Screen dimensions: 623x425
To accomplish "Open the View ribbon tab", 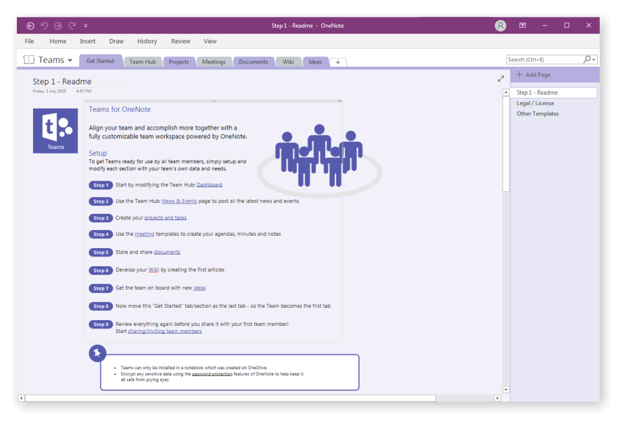I will point(210,41).
